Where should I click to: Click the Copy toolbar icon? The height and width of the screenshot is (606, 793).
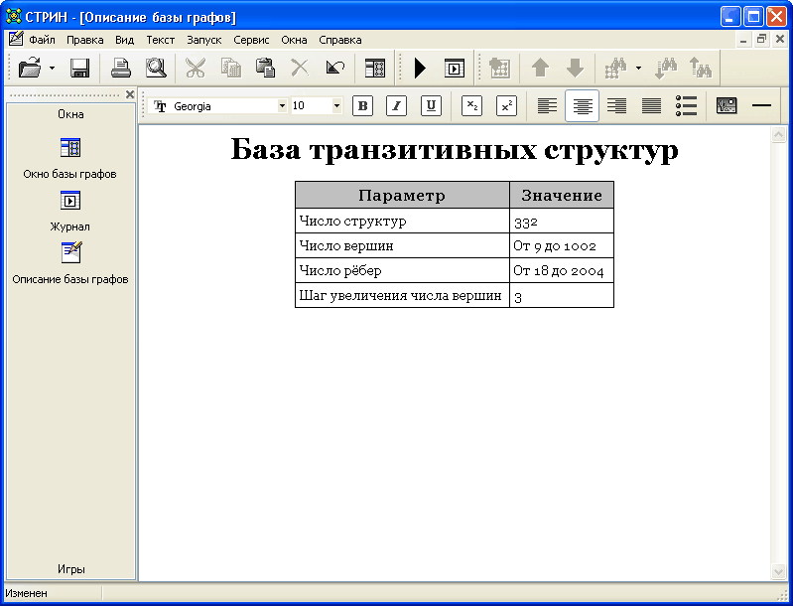pos(230,68)
